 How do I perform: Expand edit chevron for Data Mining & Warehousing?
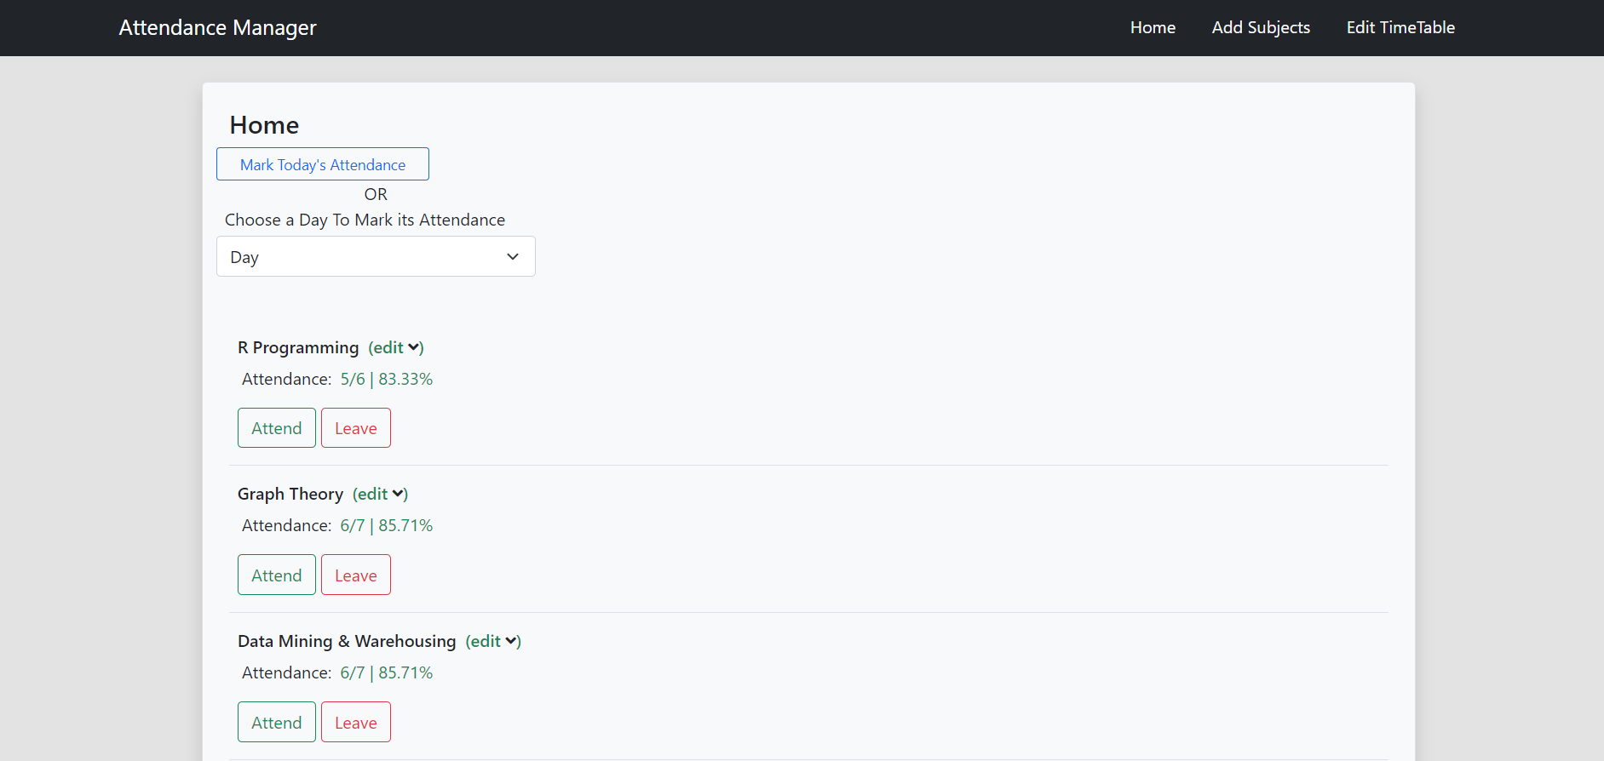click(x=511, y=641)
